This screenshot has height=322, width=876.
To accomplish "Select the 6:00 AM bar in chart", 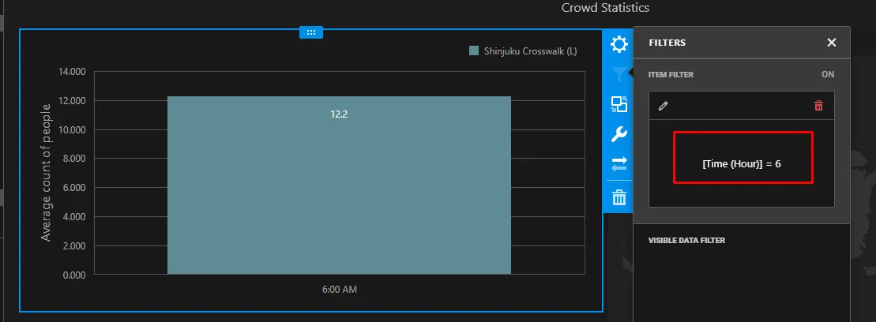I will (339, 185).
